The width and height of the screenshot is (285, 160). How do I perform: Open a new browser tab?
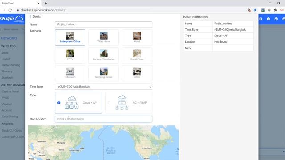(46, 3)
